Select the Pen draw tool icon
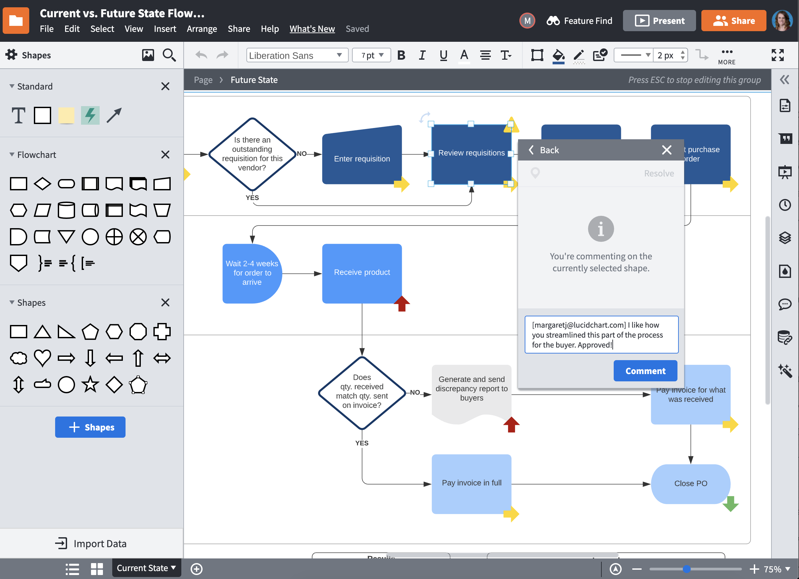The image size is (799, 579). (x=578, y=55)
